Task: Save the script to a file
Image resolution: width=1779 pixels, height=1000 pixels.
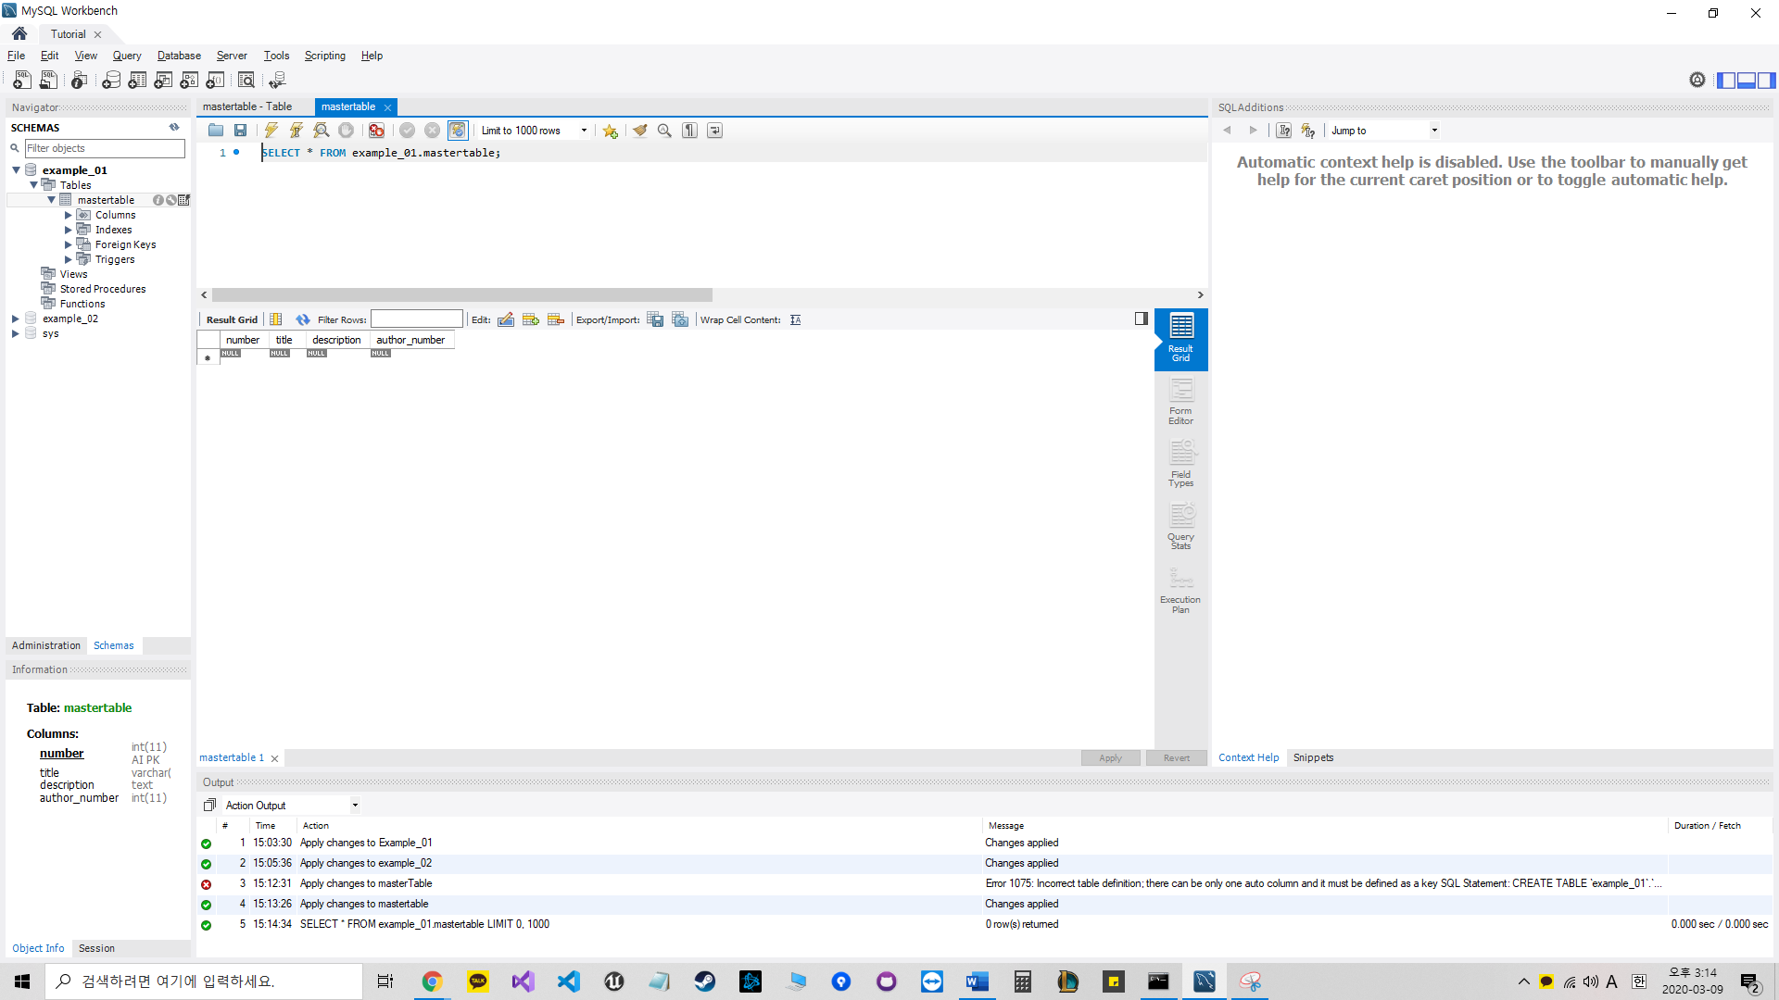Action: tap(241, 131)
